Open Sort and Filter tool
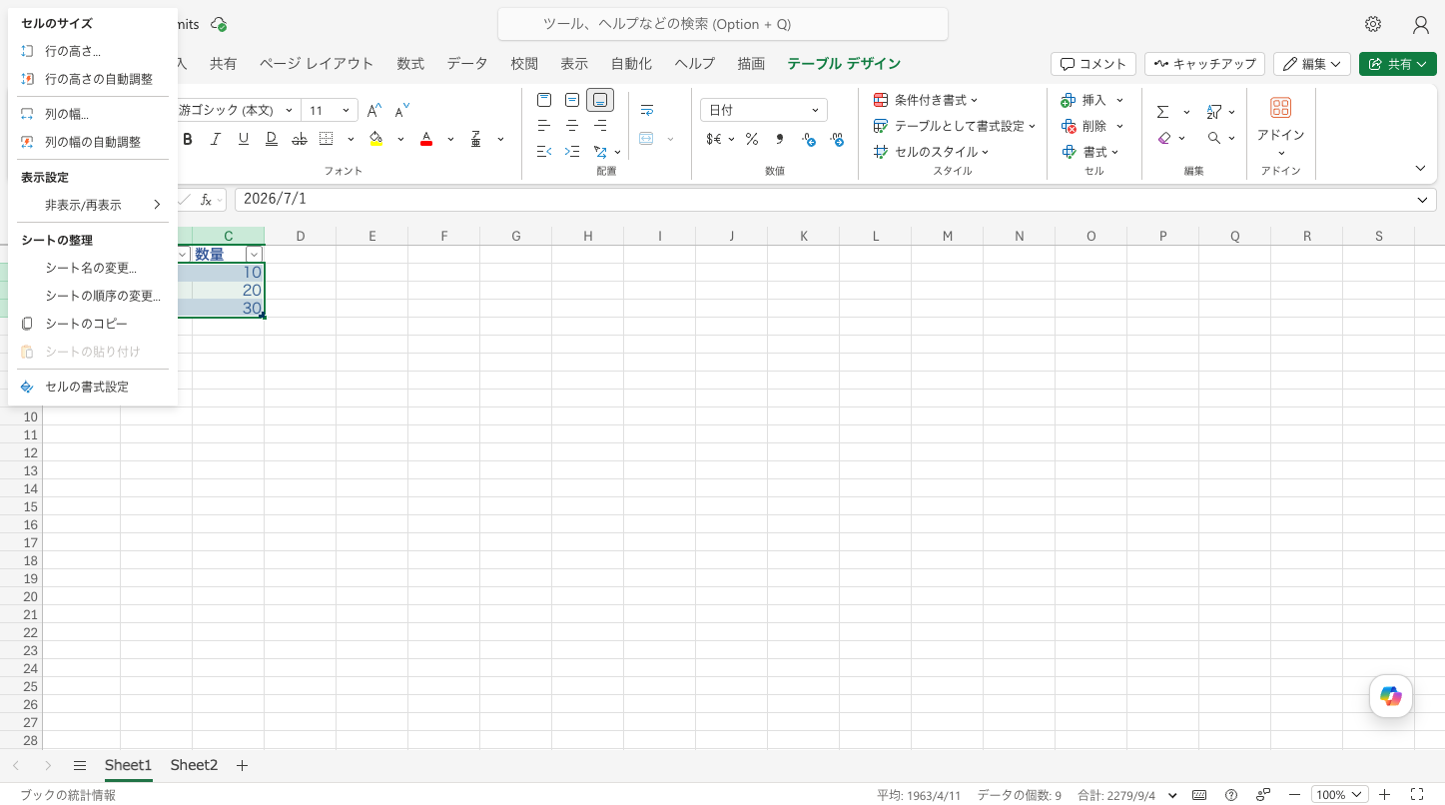This screenshot has height=805, width=1445. [x=1214, y=112]
